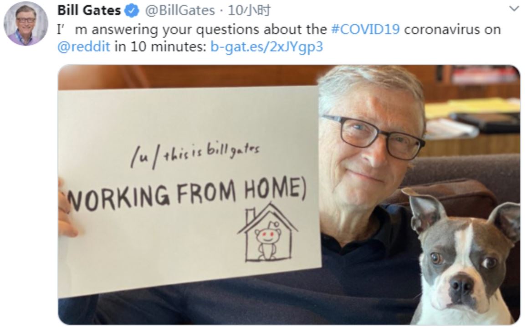Click the "in 10 minutes:" text
Screen dimensions: 527x328
pos(160,46)
